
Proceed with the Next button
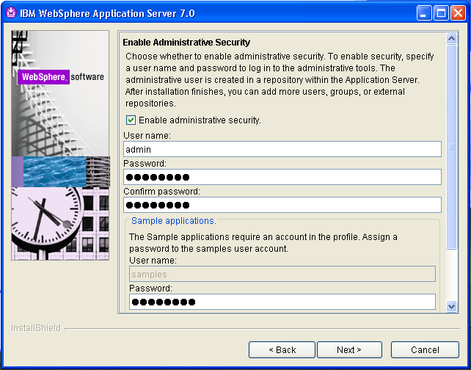tap(349, 350)
